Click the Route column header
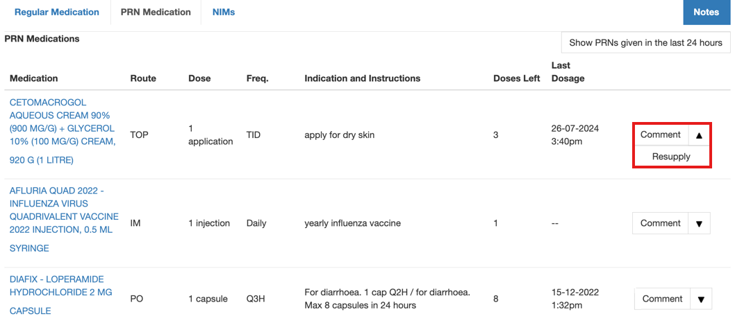735x323 pixels. [143, 78]
